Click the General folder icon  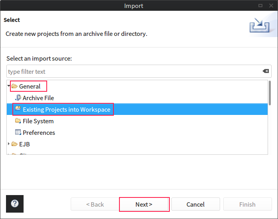(14, 86)
